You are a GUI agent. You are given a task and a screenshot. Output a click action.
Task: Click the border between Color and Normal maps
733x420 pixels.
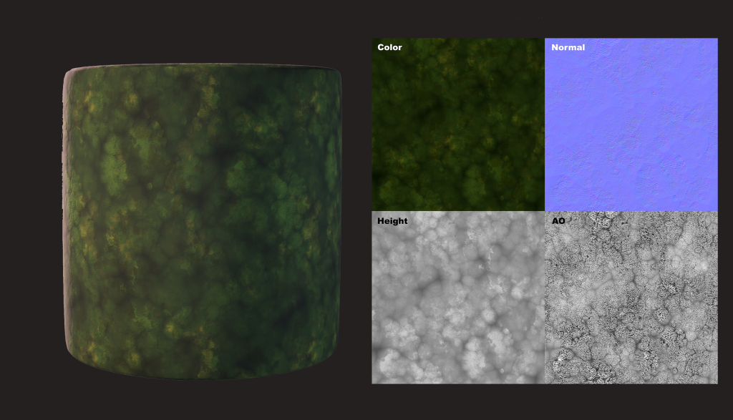coord(545,125)
